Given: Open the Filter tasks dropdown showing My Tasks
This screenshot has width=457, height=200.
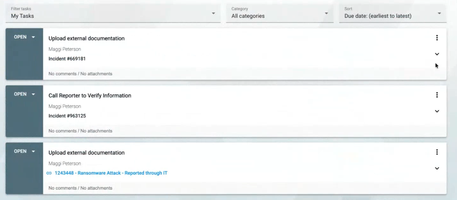Looking at the screenshot, I should 113,13.
